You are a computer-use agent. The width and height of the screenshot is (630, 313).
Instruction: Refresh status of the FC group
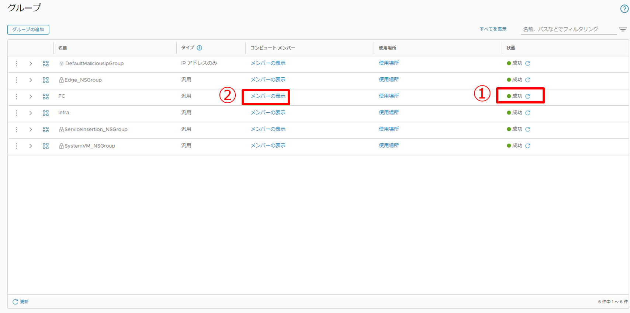[x=528, y=96]
